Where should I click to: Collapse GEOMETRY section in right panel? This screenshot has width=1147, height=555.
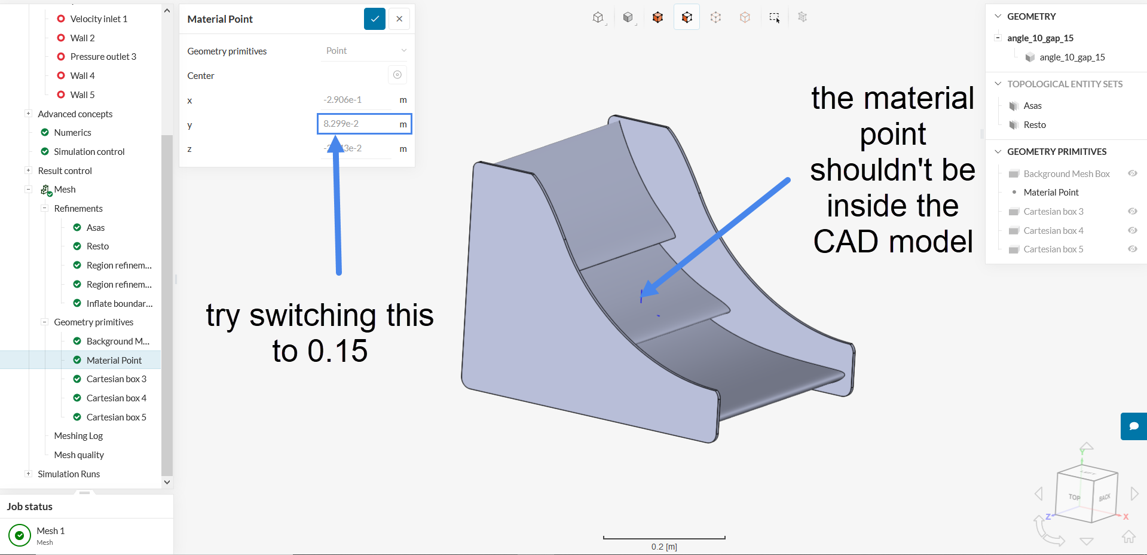tap(998, 16)
